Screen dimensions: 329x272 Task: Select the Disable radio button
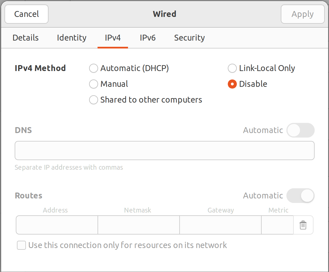pos(232,84)
